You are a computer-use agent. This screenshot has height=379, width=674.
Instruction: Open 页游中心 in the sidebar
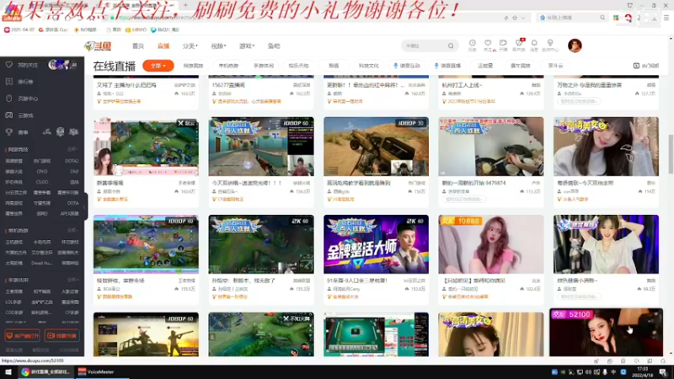[x=28, y=99]
